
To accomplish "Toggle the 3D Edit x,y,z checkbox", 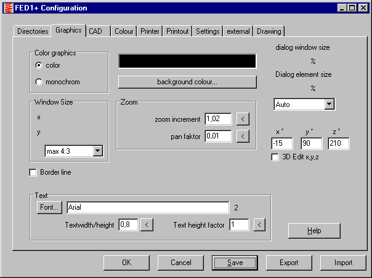I will 275,157.
